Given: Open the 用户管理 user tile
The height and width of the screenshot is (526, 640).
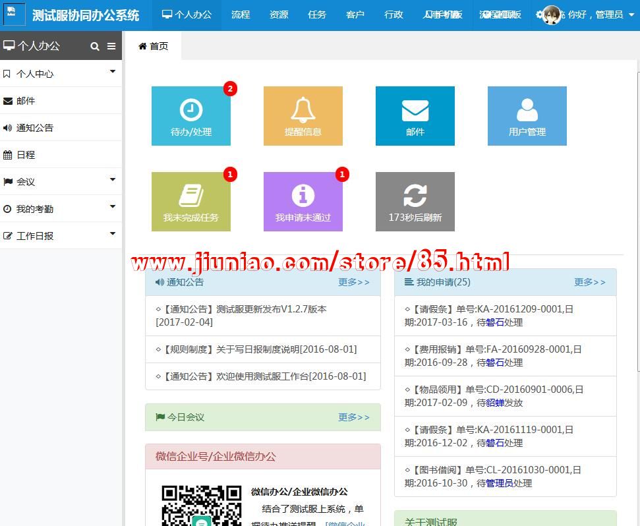Looking at the screenshot, I should pyautogui.click(x=527, y=116).
